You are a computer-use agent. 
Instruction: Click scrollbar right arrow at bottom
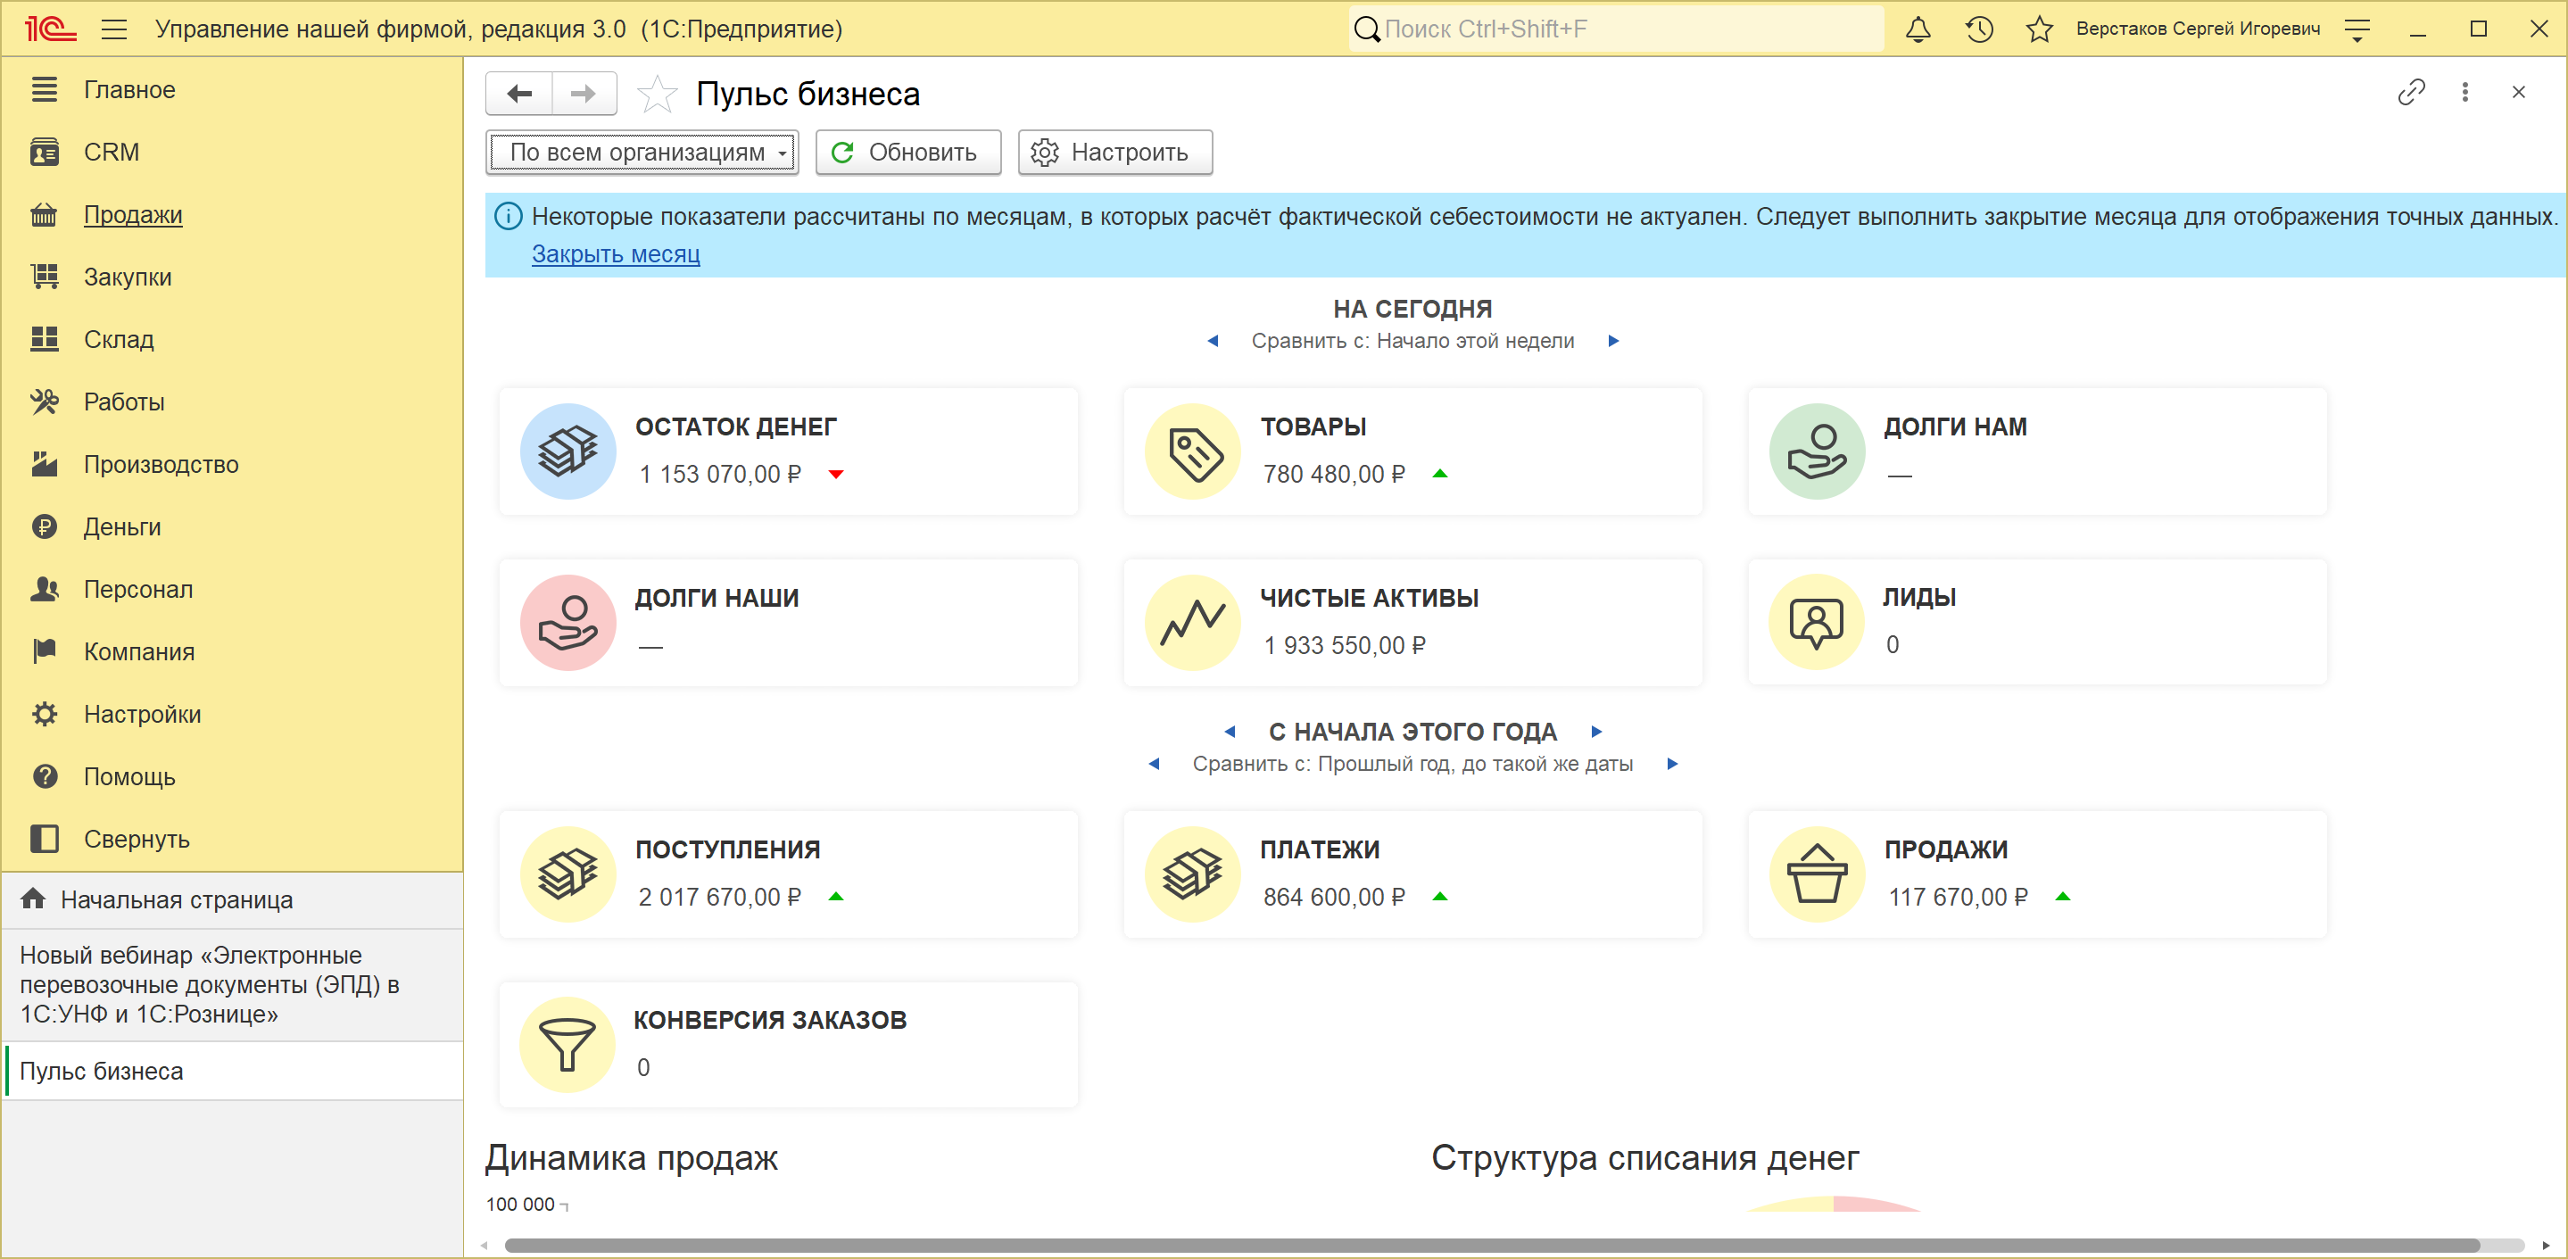[x=2545, y=1245]
